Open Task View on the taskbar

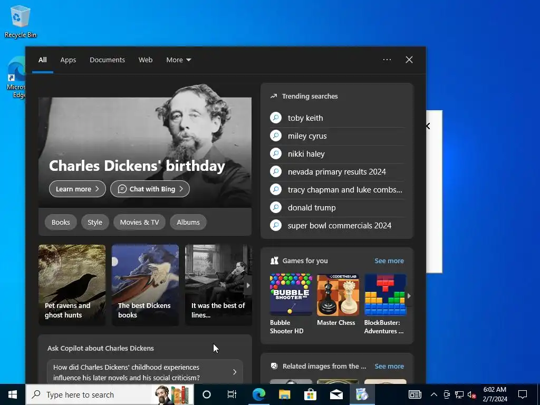[232, 394]
